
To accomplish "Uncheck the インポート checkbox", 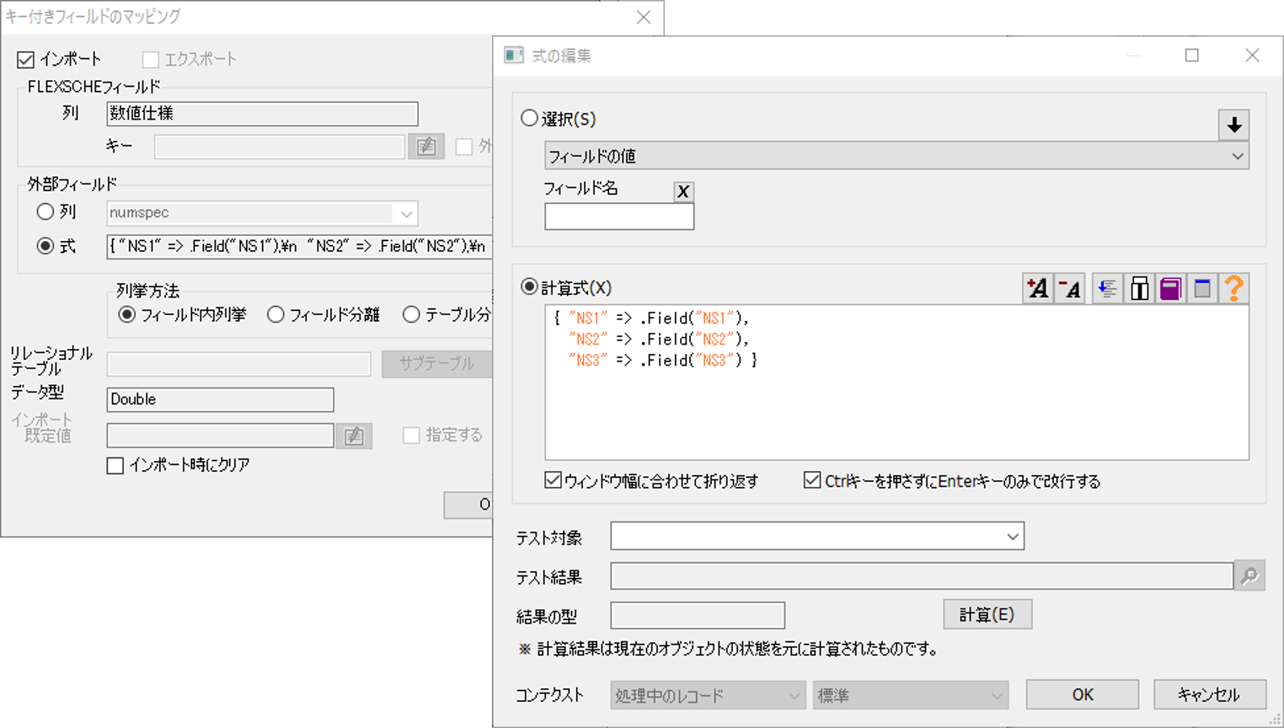I will [26, 60].
